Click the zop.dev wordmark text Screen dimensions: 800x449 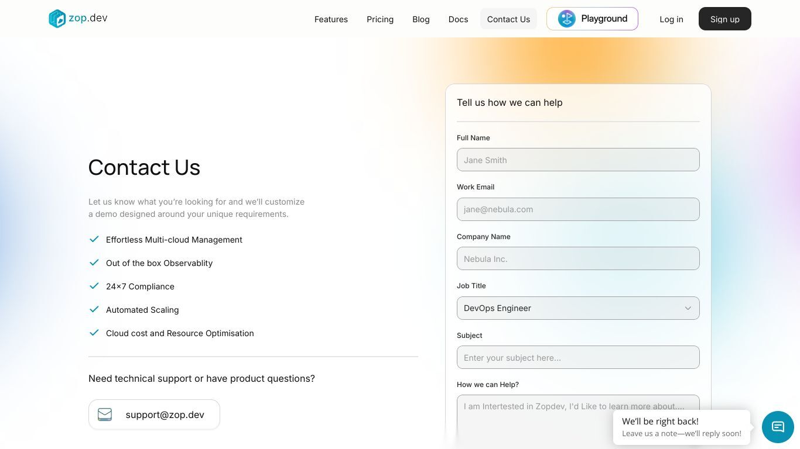[x=88, y=18]
